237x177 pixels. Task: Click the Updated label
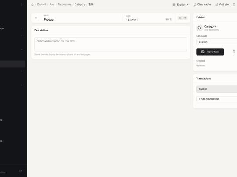tap(201, 66)
